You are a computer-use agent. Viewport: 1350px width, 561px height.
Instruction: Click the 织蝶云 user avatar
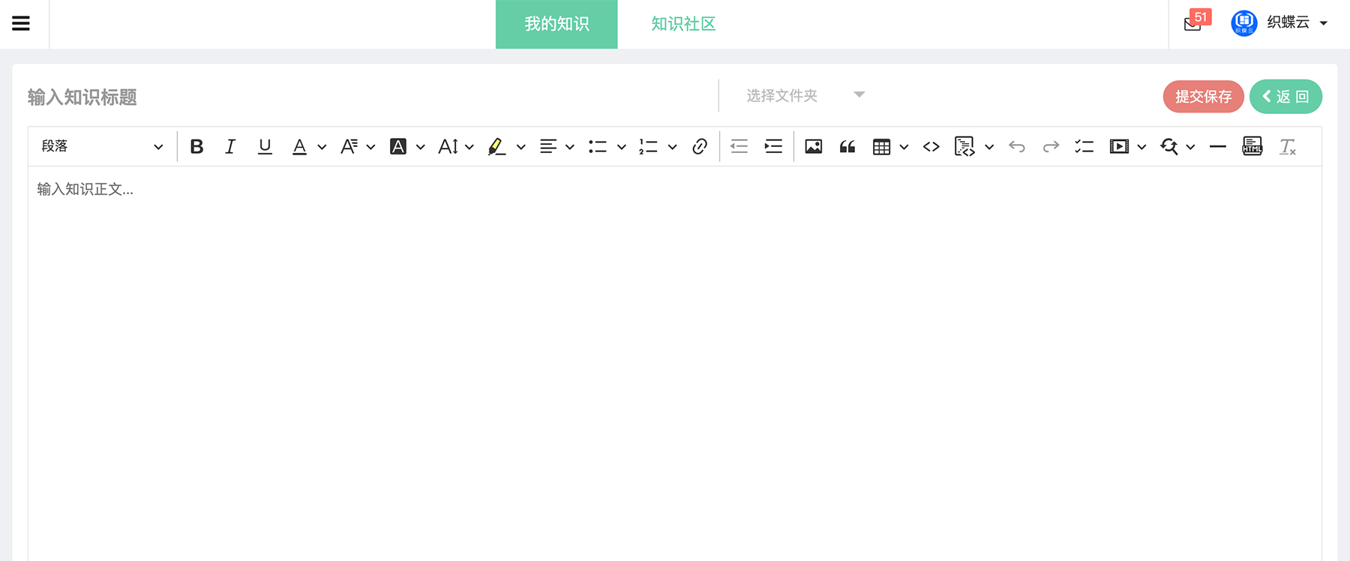pos(1243,23)
